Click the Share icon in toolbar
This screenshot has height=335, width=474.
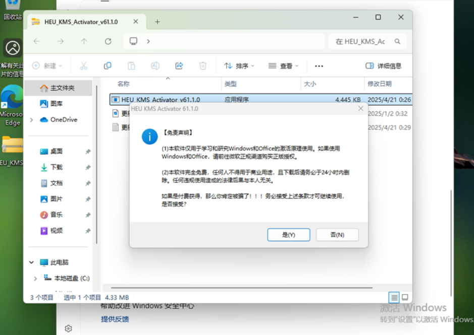(x=179, y=66)
